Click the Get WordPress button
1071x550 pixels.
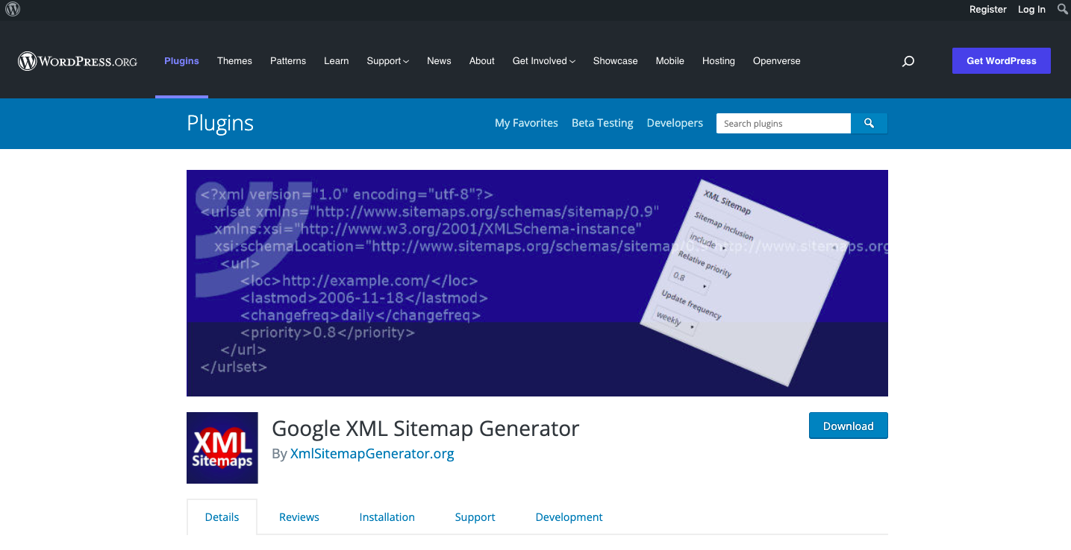pos(1002,61)
